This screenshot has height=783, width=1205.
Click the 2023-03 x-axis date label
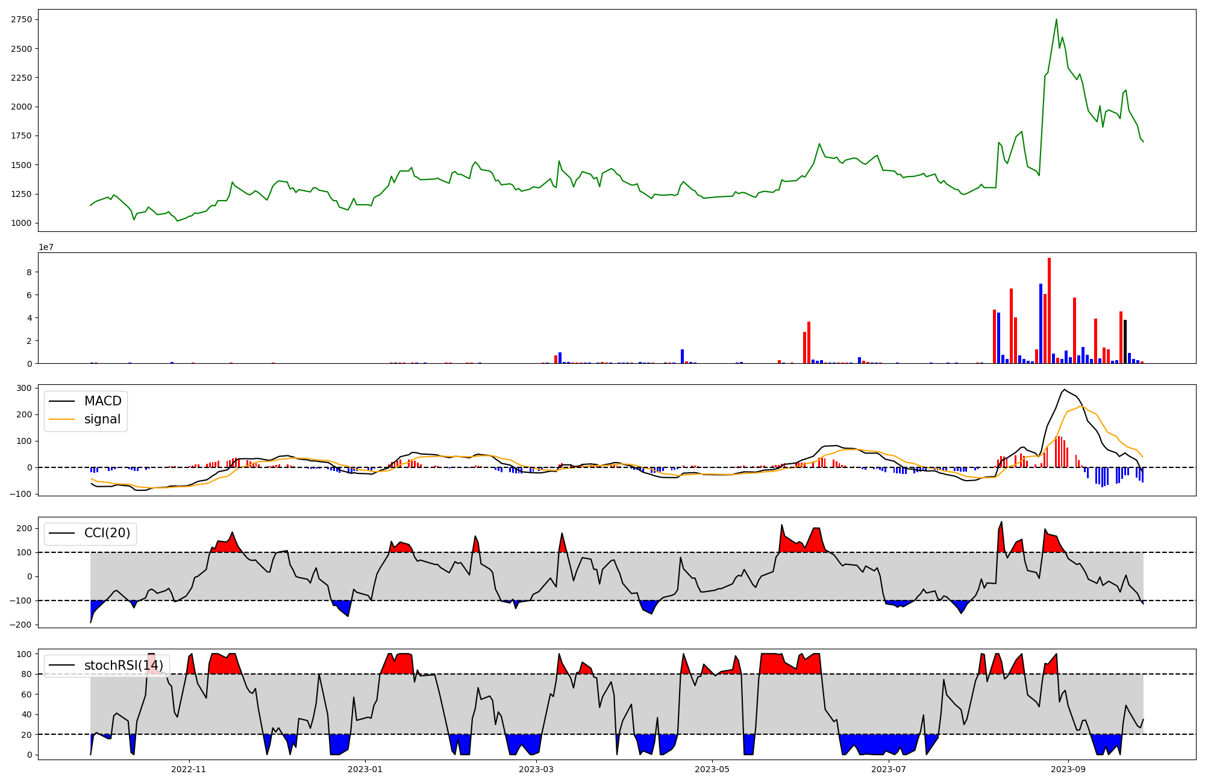[536, 769]
